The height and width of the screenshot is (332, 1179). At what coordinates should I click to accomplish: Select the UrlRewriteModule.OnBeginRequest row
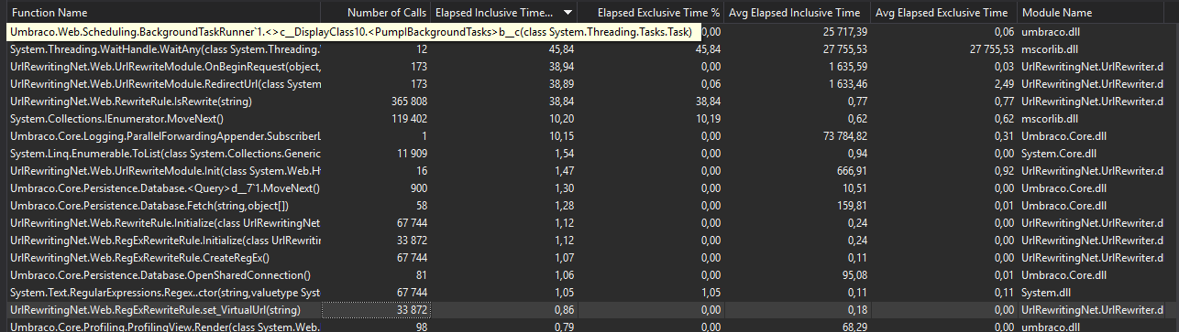(x=589, y=66)
